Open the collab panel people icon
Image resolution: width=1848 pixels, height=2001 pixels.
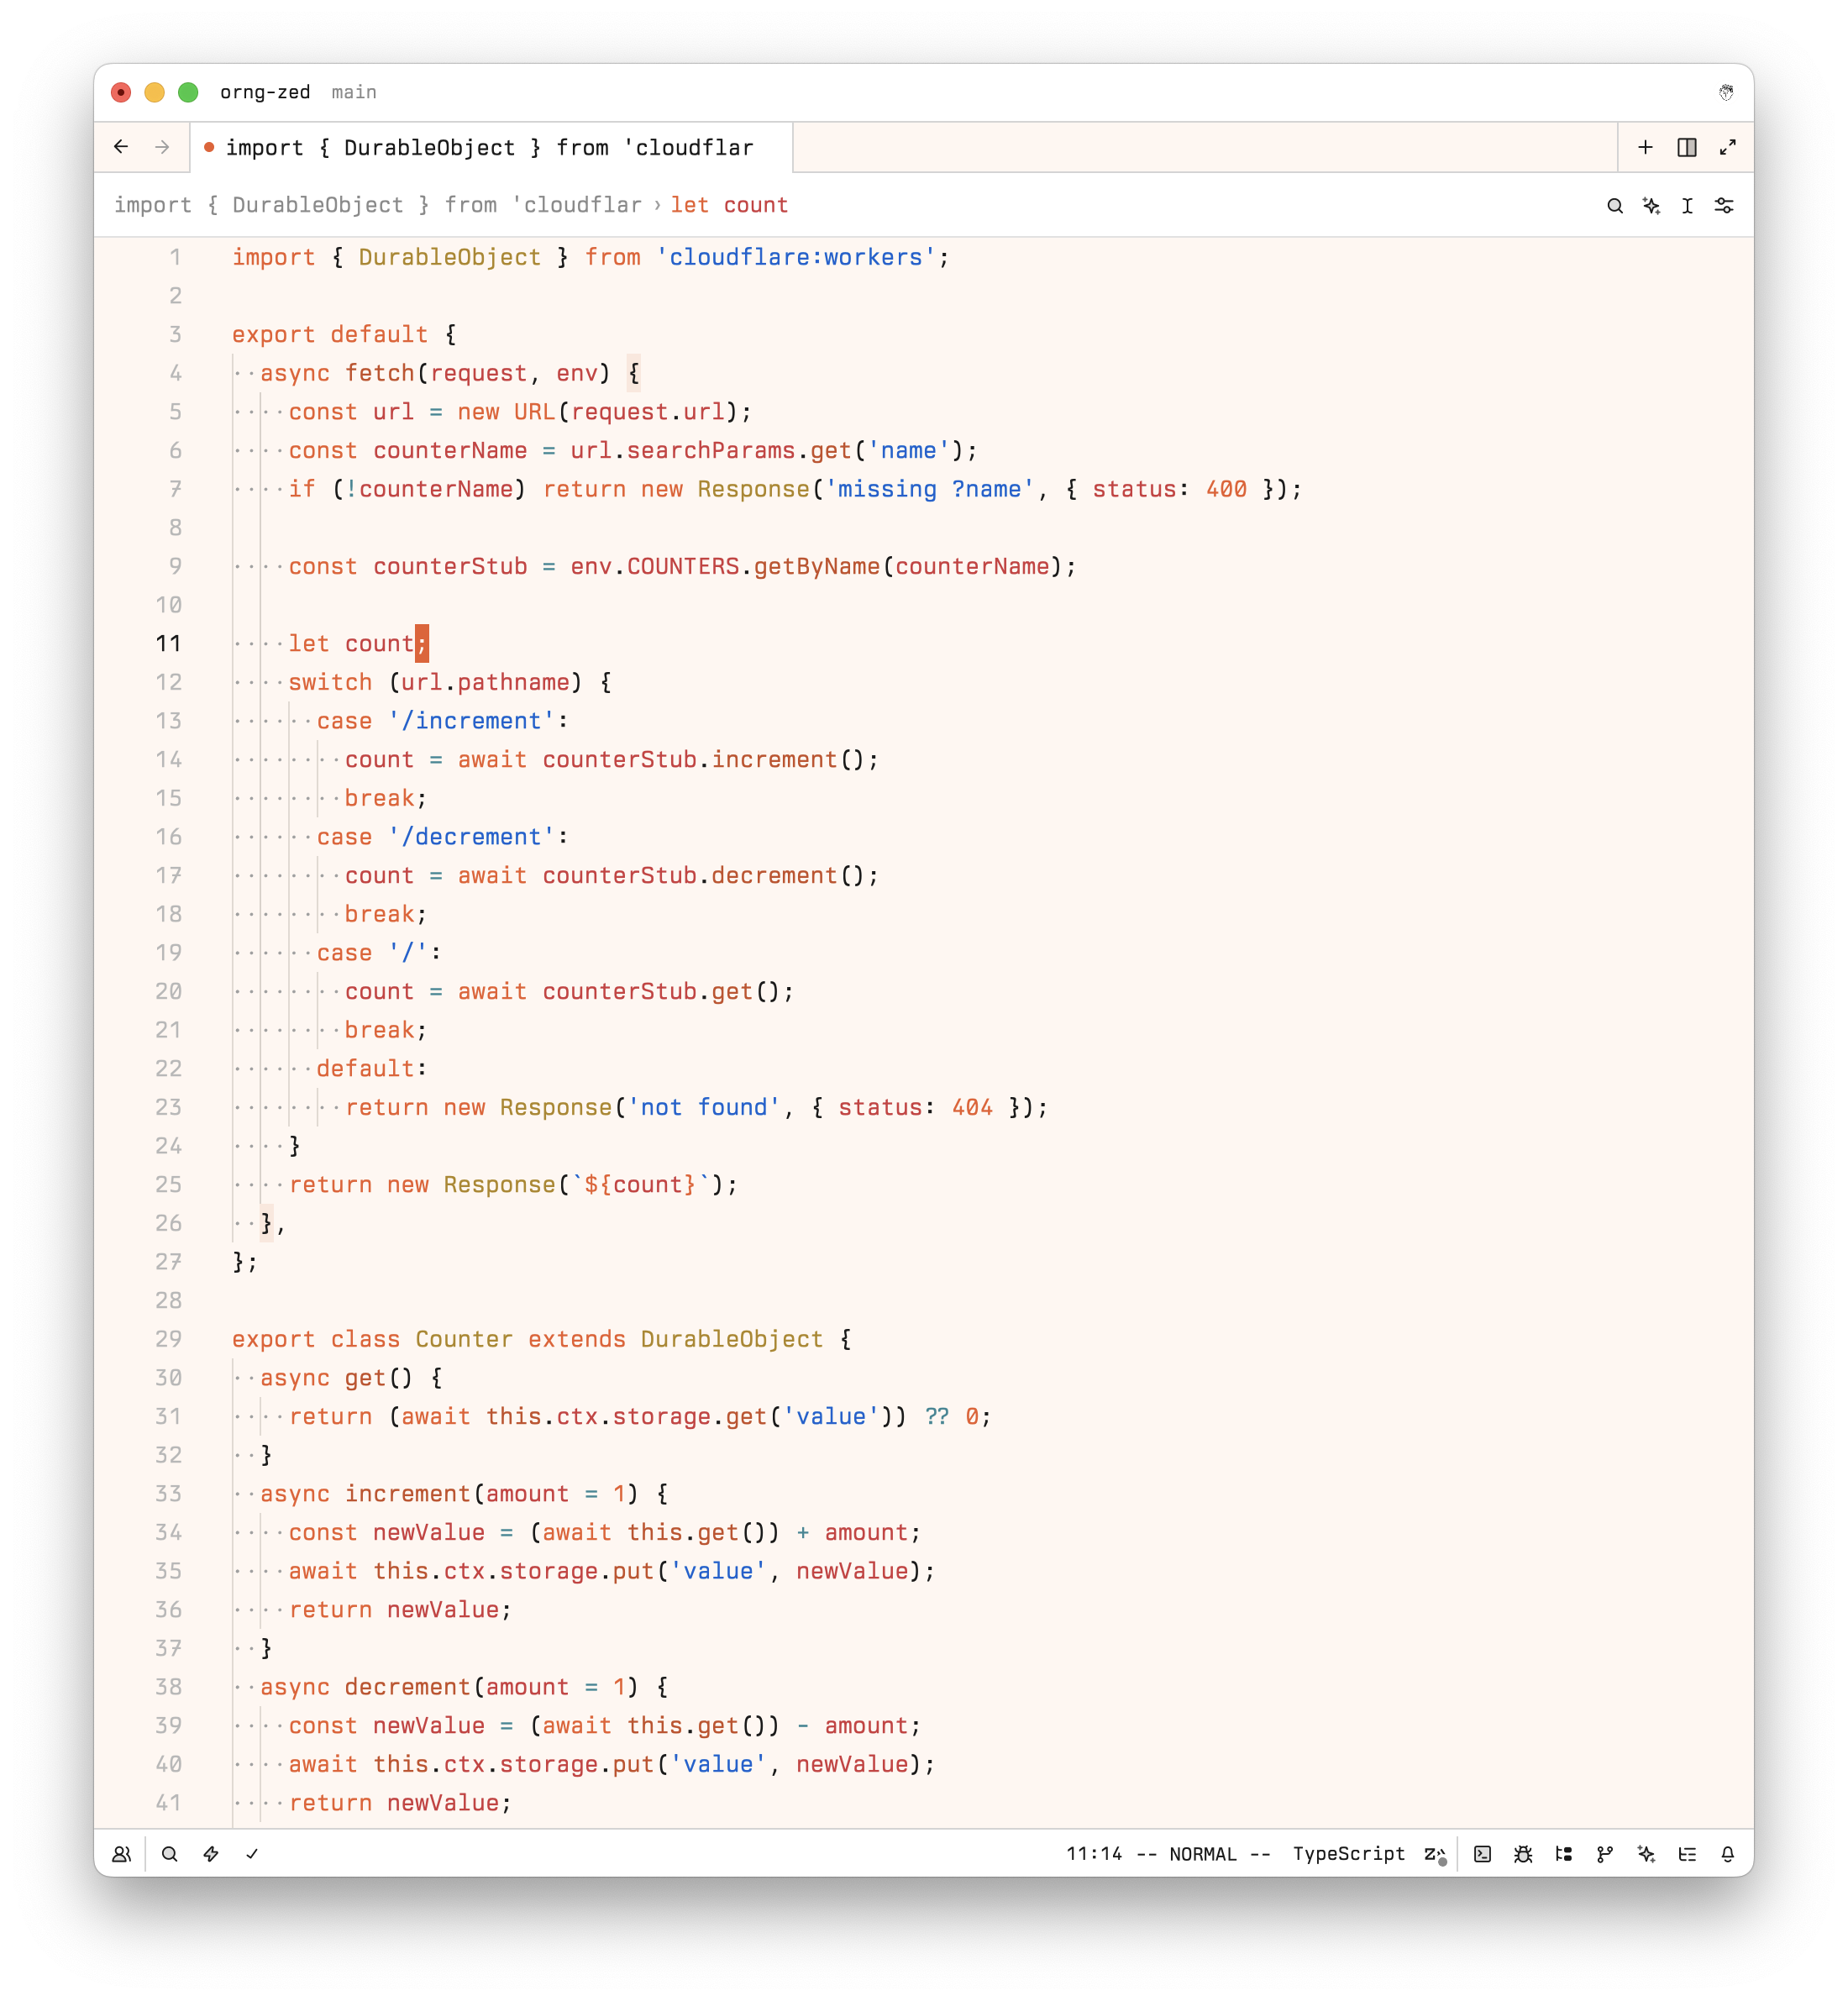[121, 1854]
